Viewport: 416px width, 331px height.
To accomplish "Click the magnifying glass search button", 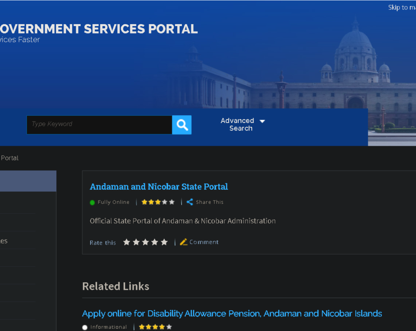I will tap(182, 125).
